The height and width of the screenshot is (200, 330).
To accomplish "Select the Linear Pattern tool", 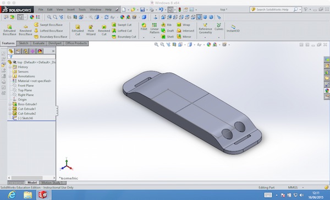I will pyautogui.click(x=154, y=28).
